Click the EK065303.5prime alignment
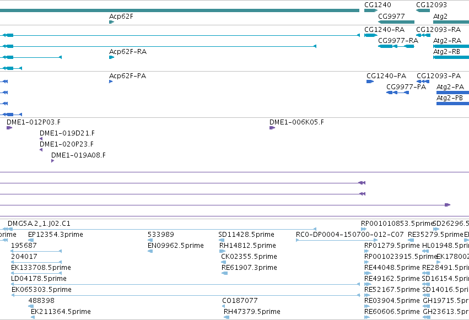 pyautogui.click(x=185, y=296)
